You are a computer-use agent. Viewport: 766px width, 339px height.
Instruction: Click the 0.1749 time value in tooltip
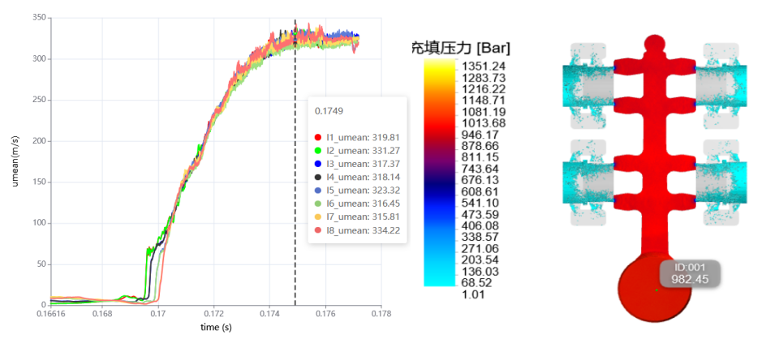[x=329, y=111]
